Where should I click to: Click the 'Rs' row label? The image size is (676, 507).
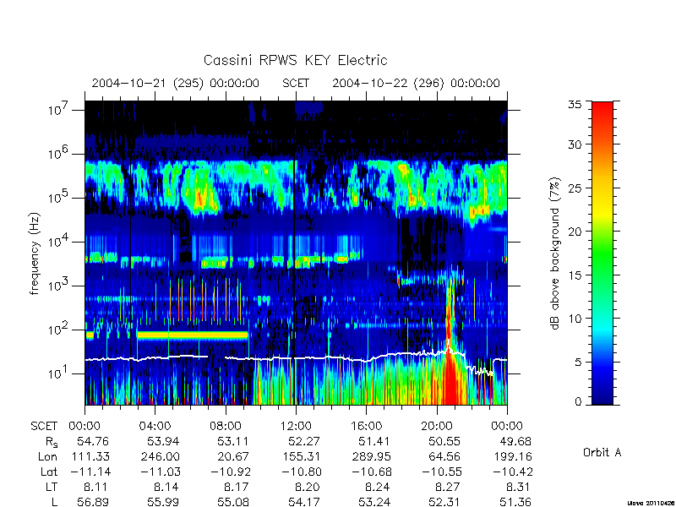click(x=52, y=442)
